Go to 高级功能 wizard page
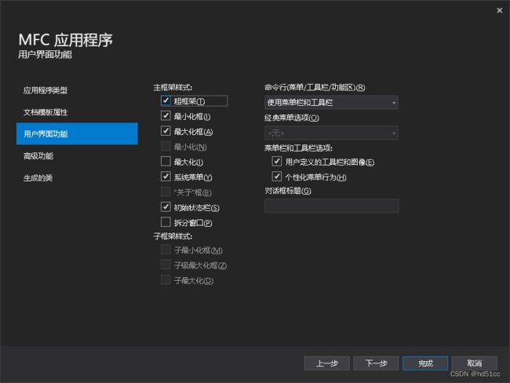Viewport: 510px width, 383px height. pyautogui.click(x=77, y=156)
